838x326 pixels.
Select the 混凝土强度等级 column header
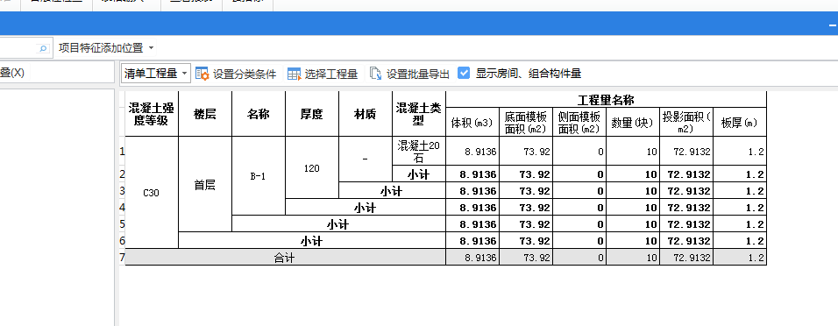152,114
